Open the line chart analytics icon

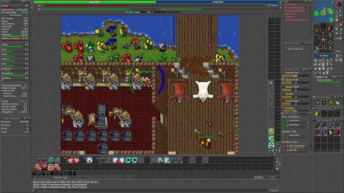click(x=316, y=73)
